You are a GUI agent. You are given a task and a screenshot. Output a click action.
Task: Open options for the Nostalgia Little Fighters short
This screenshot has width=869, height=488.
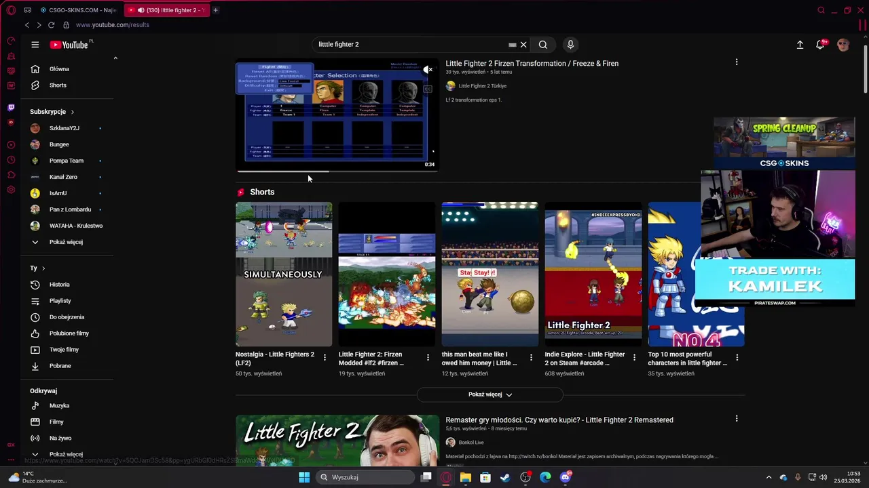(325, 357)
